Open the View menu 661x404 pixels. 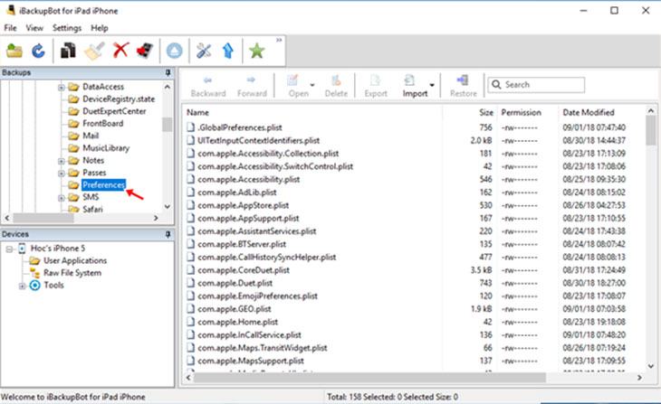pyautogui.click(x=34, y=28)
